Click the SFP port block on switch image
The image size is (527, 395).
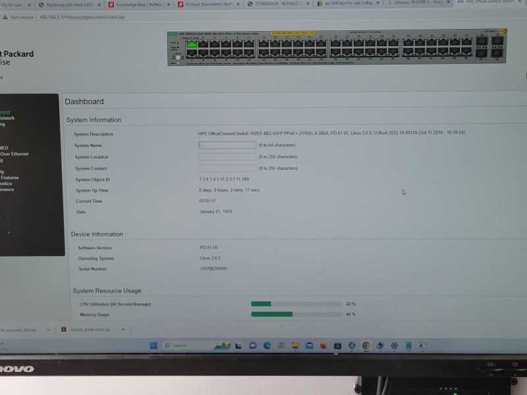click(x=489, y=47)
